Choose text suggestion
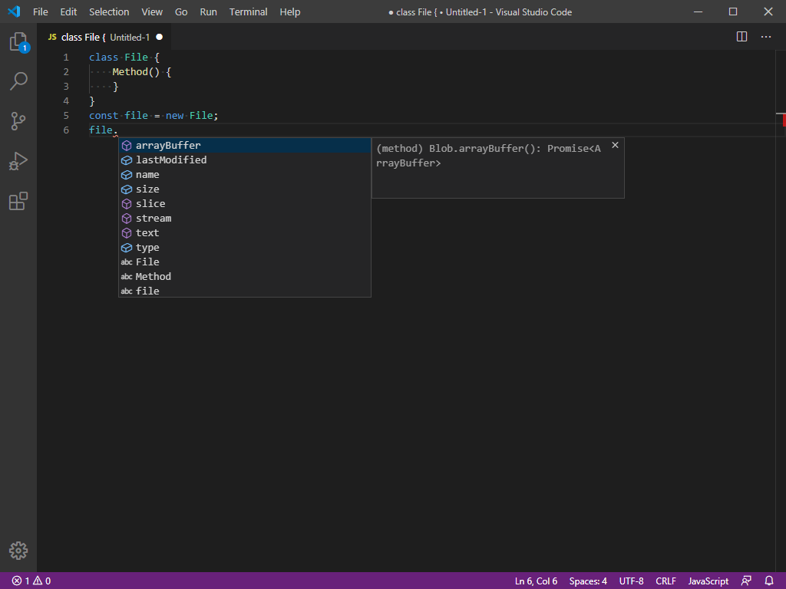The height and width of the screenshot is (589, 786). (x=245, y=233)
